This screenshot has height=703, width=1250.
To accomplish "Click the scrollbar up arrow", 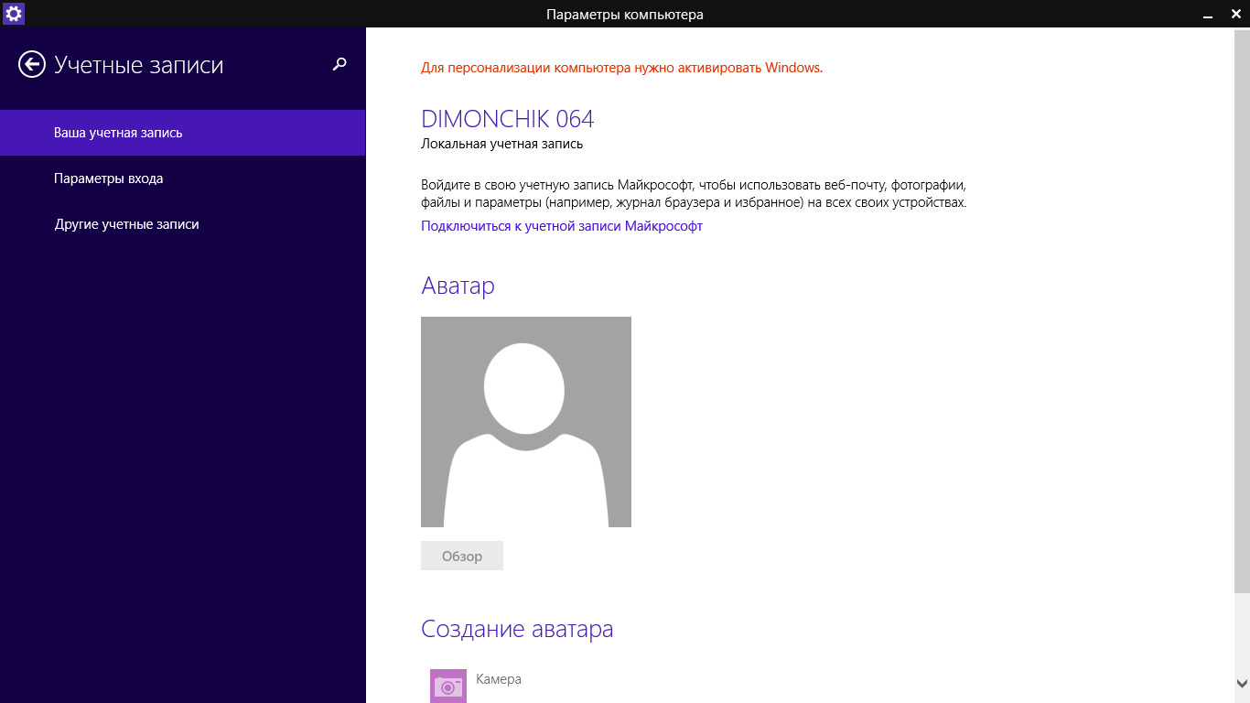I will tap(1242, 37).
